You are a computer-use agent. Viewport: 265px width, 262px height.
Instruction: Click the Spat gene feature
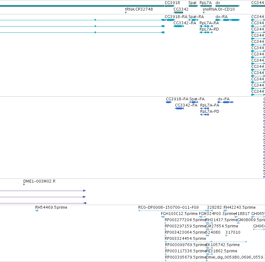[193, 6]
